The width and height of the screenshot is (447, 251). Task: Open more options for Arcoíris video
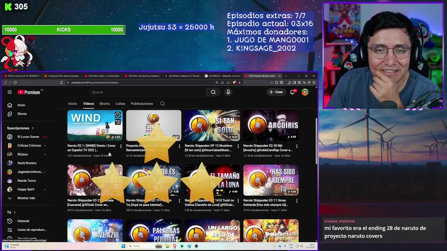pos(297,146)
